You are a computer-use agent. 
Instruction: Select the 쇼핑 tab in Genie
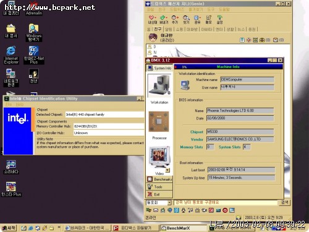(x=179, y=29)
